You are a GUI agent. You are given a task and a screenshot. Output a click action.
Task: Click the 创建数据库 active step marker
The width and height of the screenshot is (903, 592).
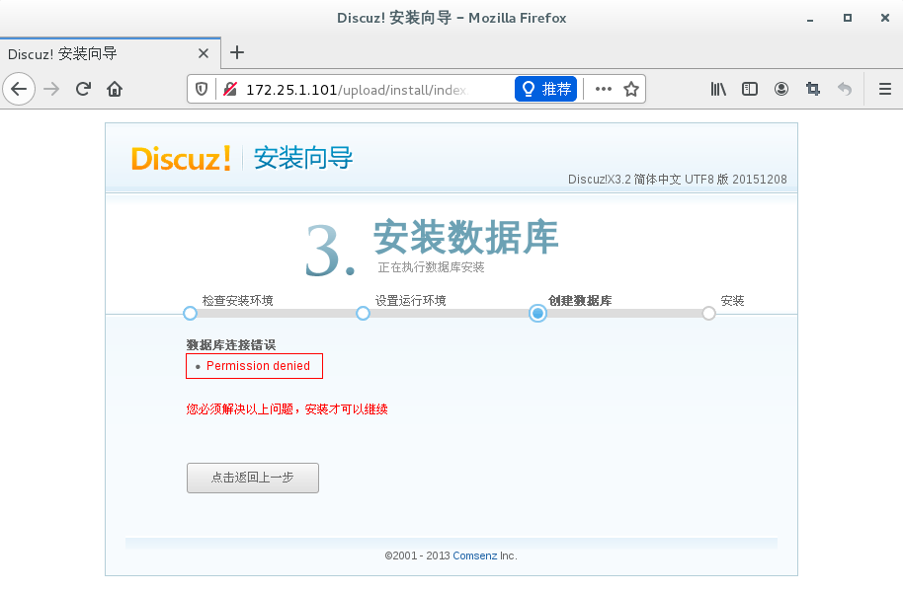pos(537,314)
